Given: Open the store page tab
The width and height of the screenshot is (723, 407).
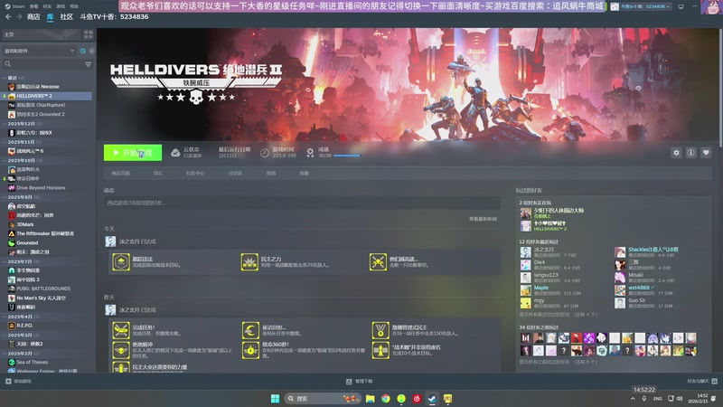Looking at the screenshot, I should tap(121, 173).
